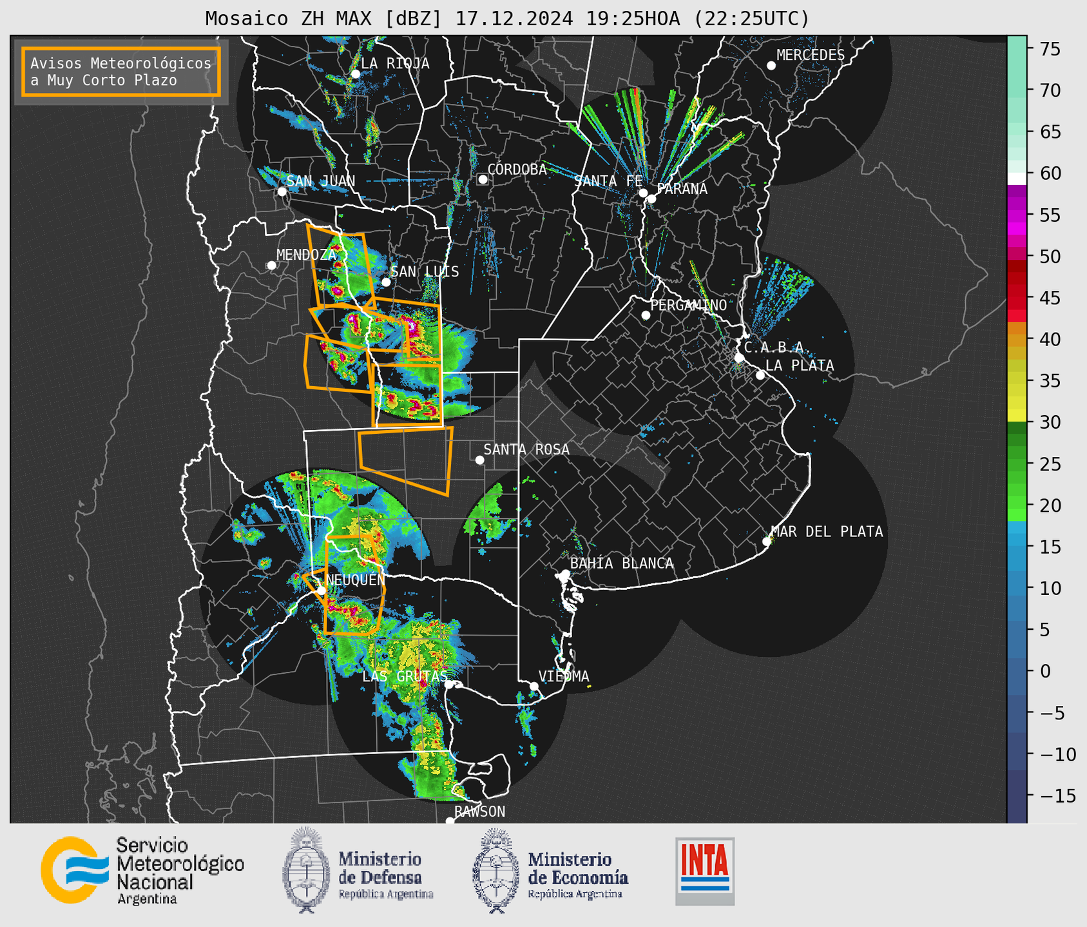Click the LA RIOJA city marker dot
This screenshot has height=927, width=1087.
[355, 73]
